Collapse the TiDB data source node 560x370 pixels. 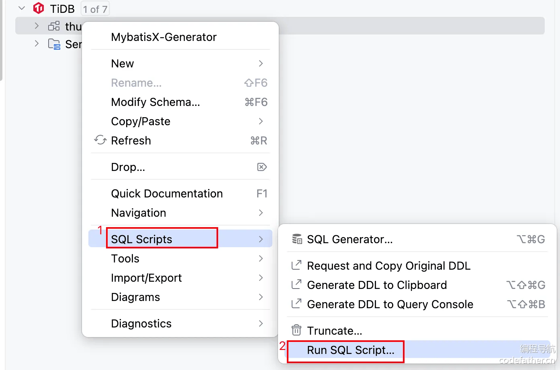pyautogui.click(x=22, y=8)
